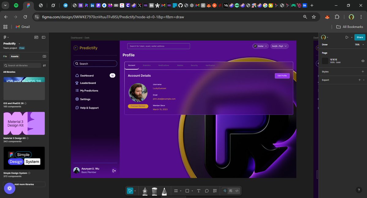Select the Wallets tab in the design

click(x=180, y=65)
